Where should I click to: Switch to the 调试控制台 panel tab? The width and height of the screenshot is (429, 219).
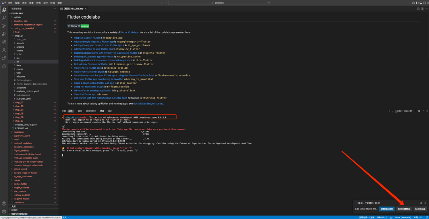click(91, 111)
